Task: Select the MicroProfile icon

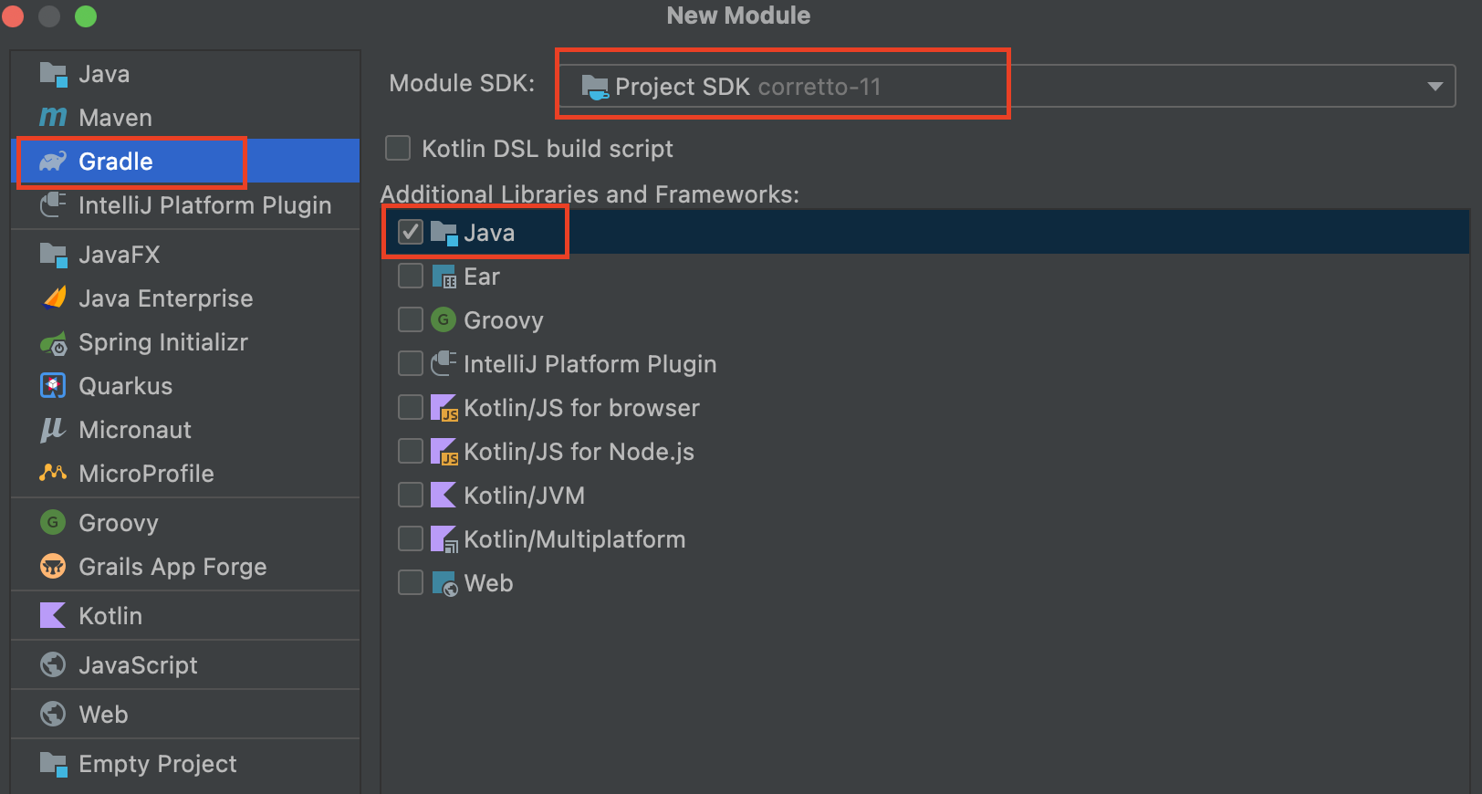Action: [x=53, y=473]
